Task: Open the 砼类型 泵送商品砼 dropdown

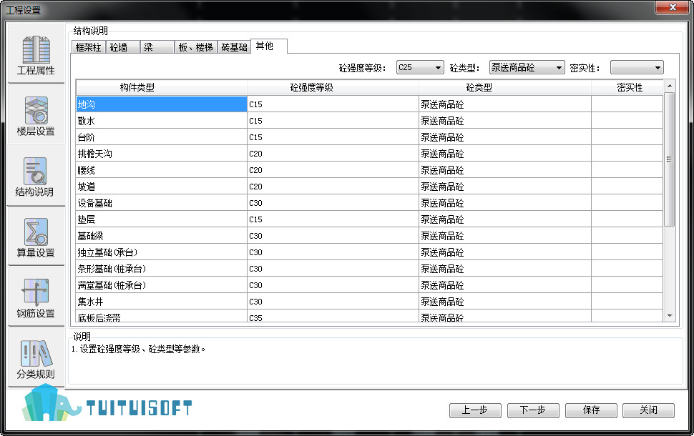Action: point(527,68)
